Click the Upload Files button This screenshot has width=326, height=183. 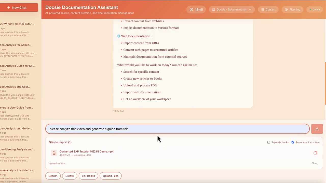pyautogui.click(x=111, y=176)
